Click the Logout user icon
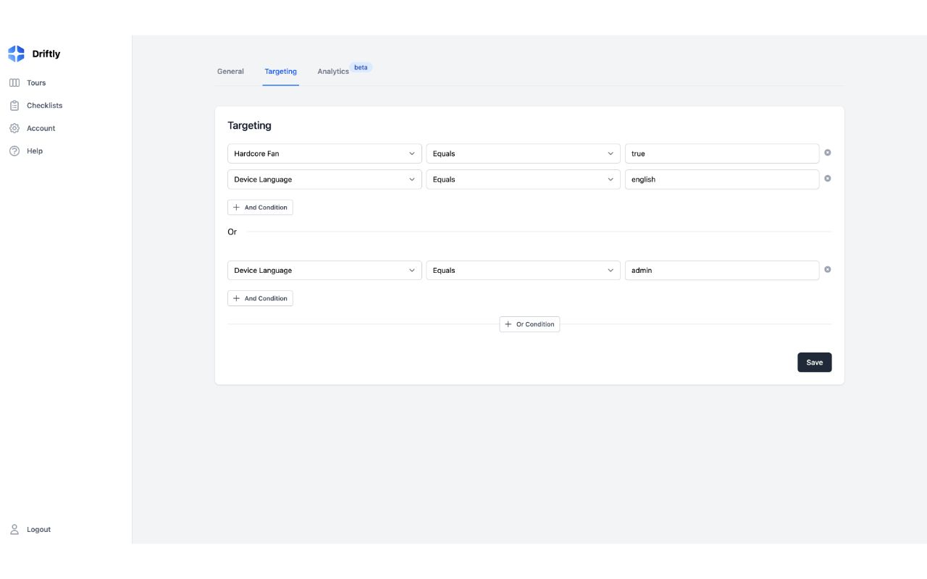Screen dimensions: 927x579 click(14, 530)
